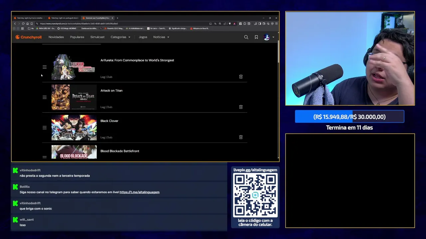This screenshot has height=239, width=426.
Task: Click the translate page icon
Action: [215, 24]
